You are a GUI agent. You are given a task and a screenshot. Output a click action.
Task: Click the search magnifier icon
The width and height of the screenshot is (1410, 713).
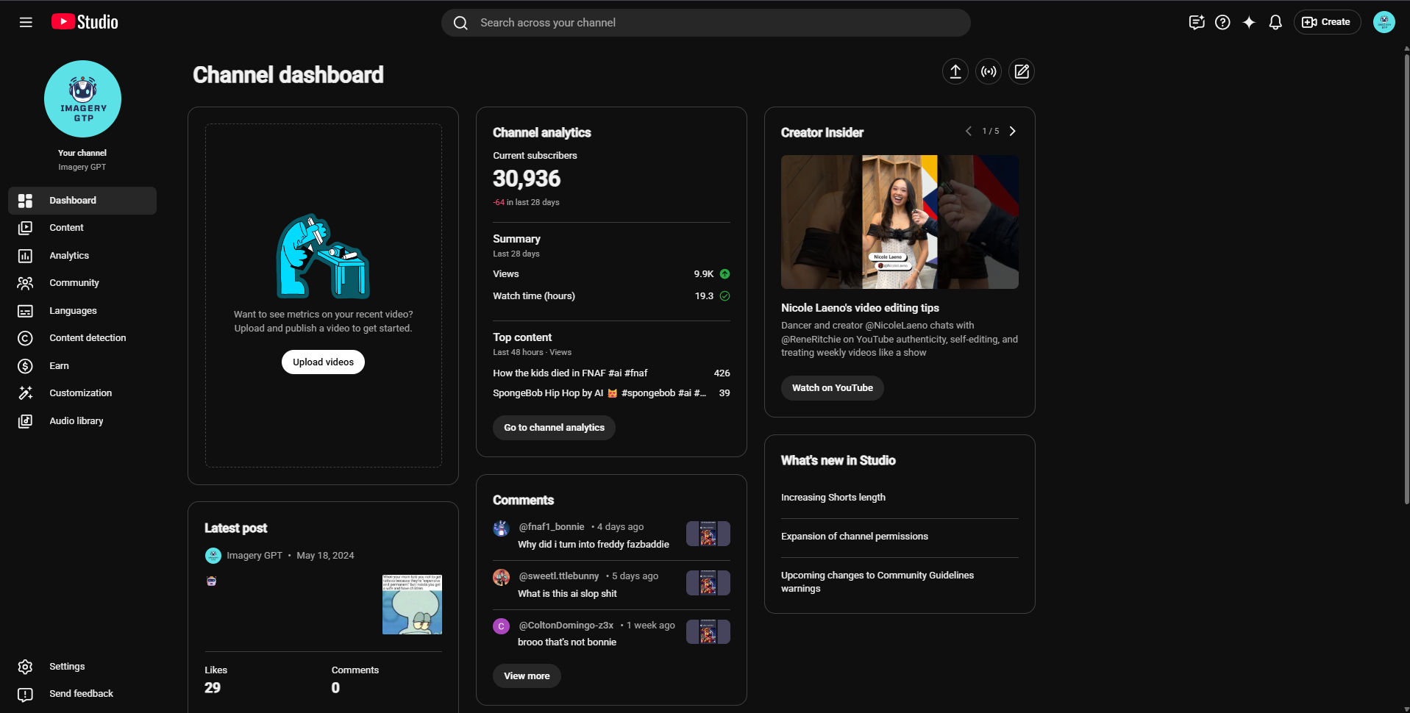click(x=460, y=23)
